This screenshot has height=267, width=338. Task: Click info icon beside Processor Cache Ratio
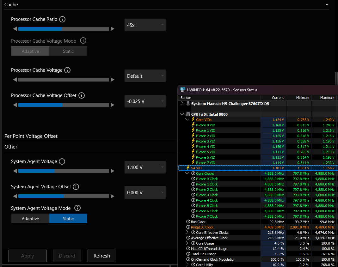[x=62, y=19]
